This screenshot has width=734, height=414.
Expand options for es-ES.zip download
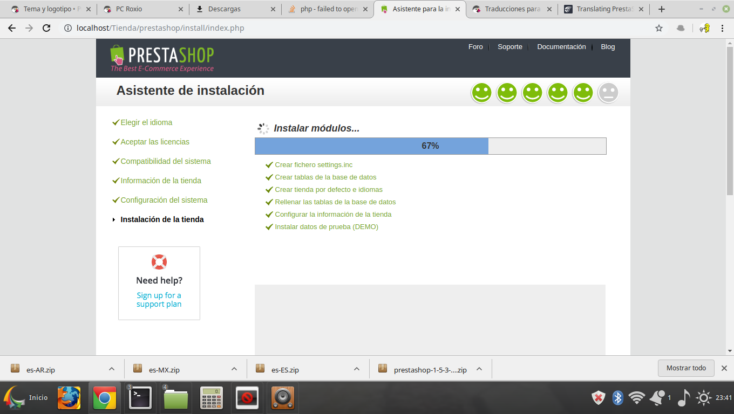coord(357,369)
